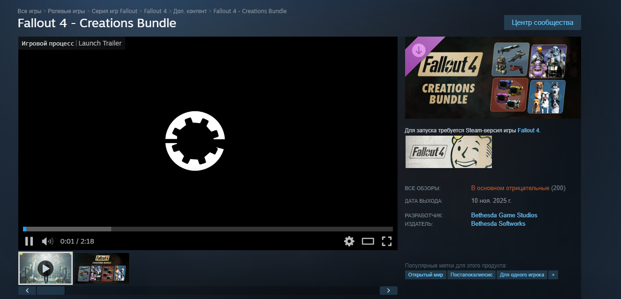
Task: Move the thumbnail strip scrollbar handle
Action: (51, 291)
